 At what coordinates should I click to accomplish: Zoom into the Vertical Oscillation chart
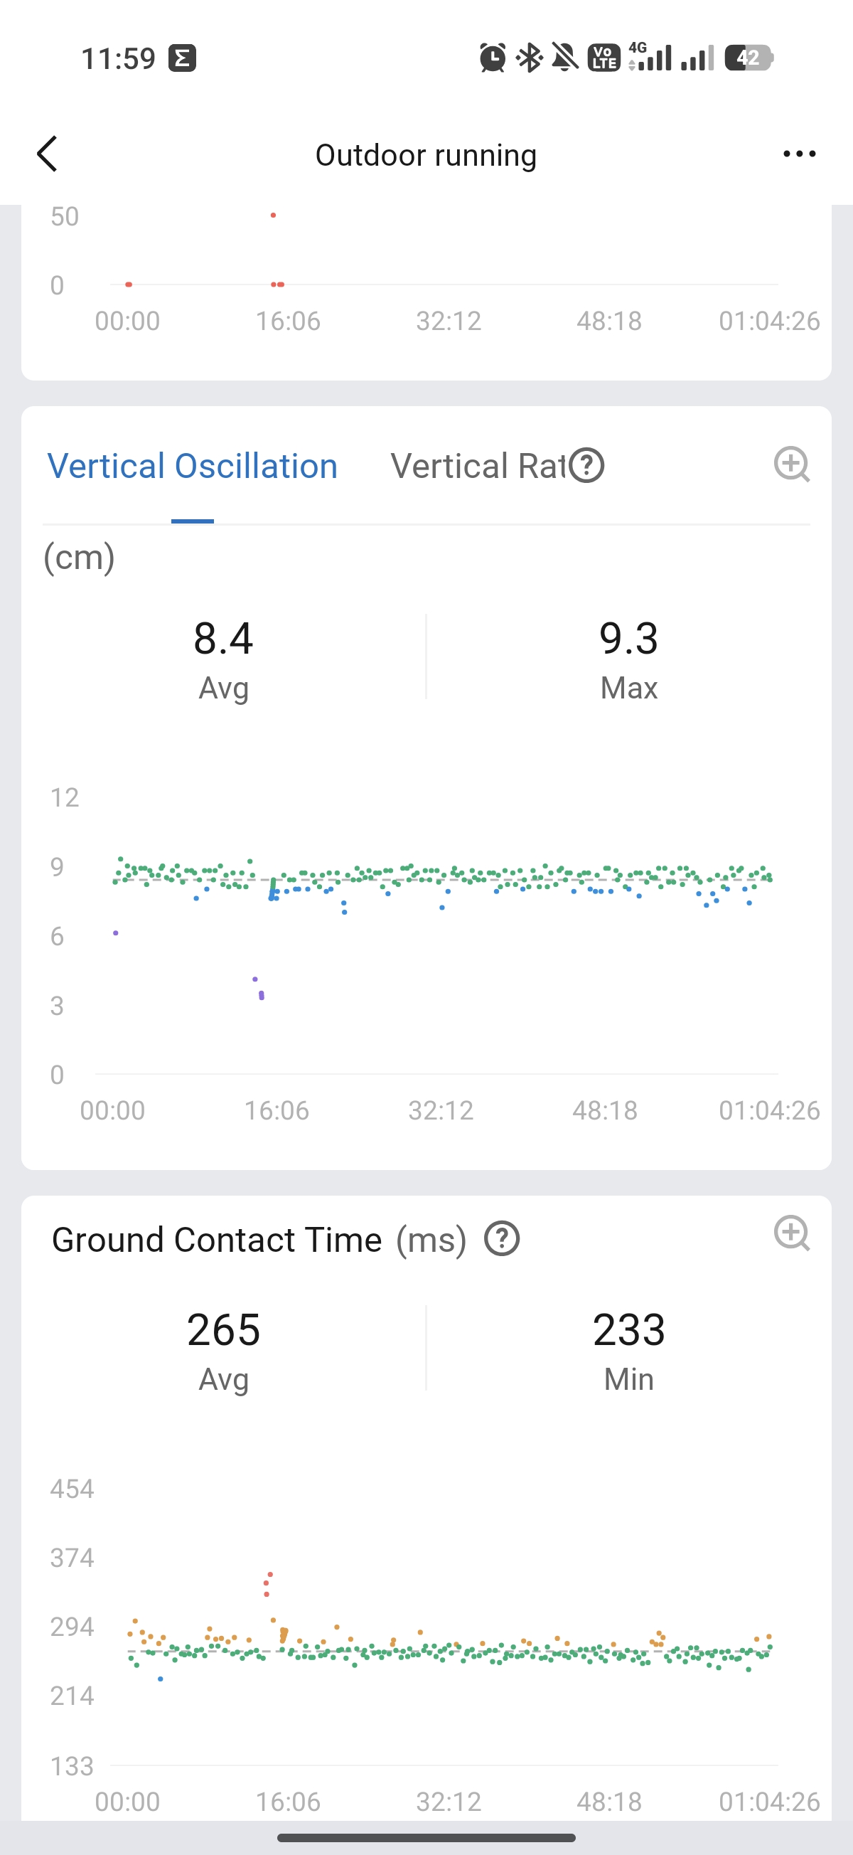click(x=791, y=464)
